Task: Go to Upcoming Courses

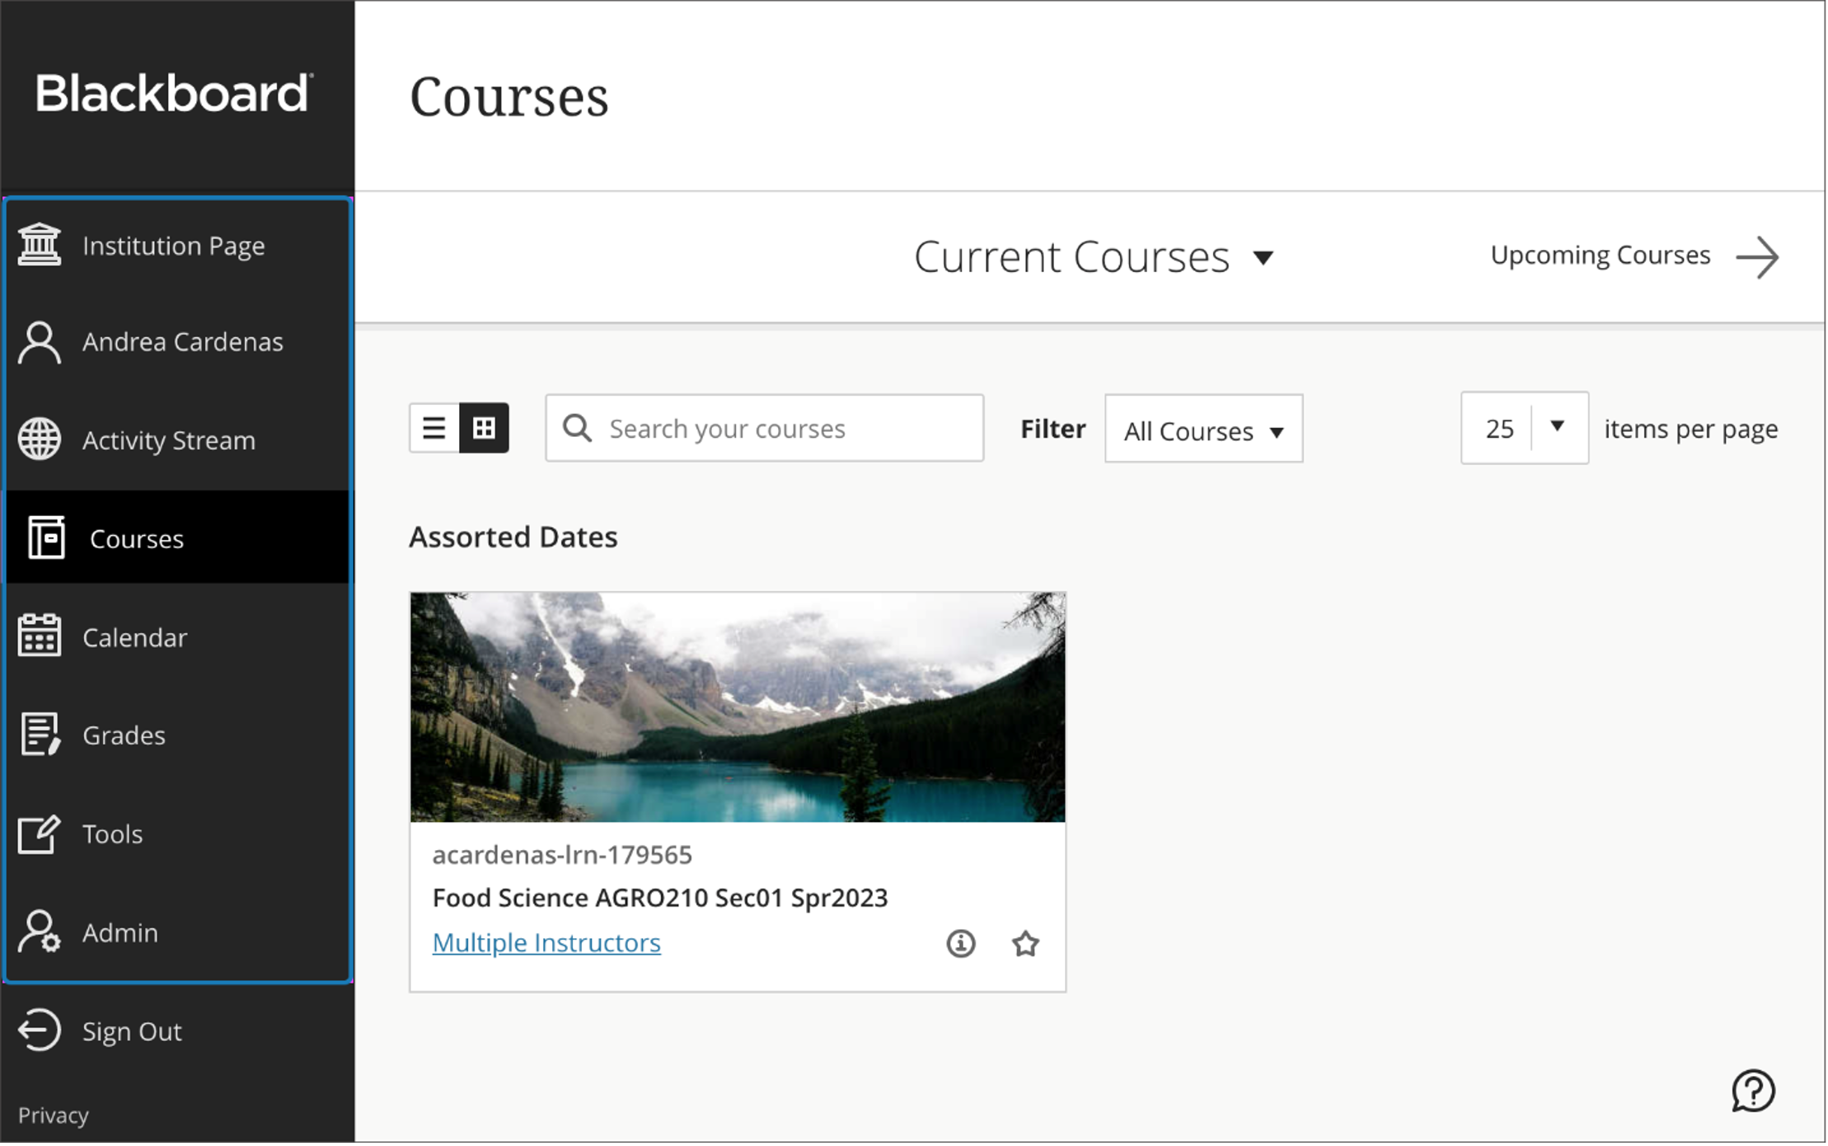Action: click(x=1633, y=256)
